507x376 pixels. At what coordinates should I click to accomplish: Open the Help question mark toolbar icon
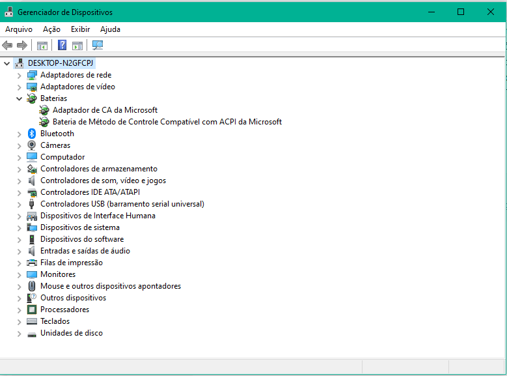pos(62,45)
